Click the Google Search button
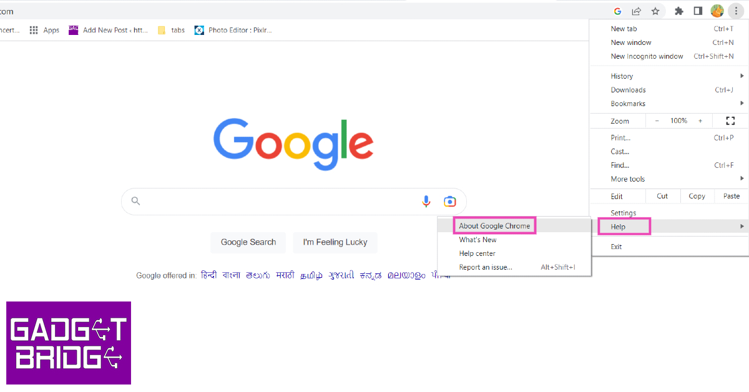The width and height of the screenshot is (749, 392). pyautogui.click(x=248, y=242)
